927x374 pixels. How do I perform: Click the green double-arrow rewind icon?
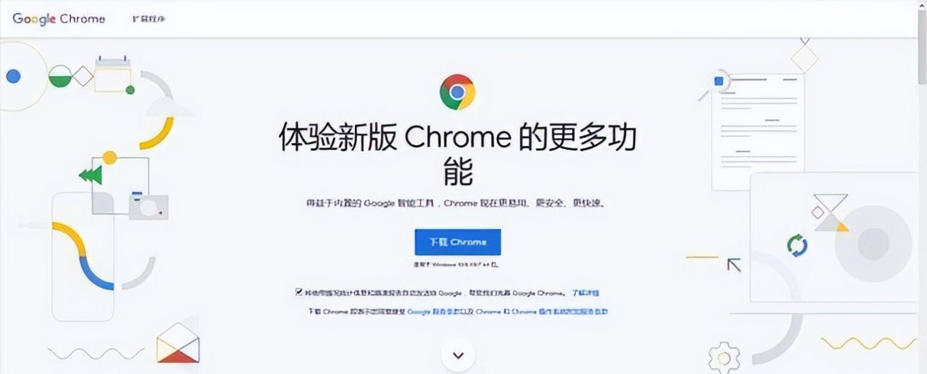click(x=90, y=175)
